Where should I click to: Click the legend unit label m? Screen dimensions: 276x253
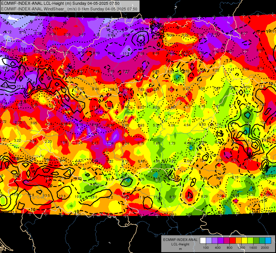180,249
